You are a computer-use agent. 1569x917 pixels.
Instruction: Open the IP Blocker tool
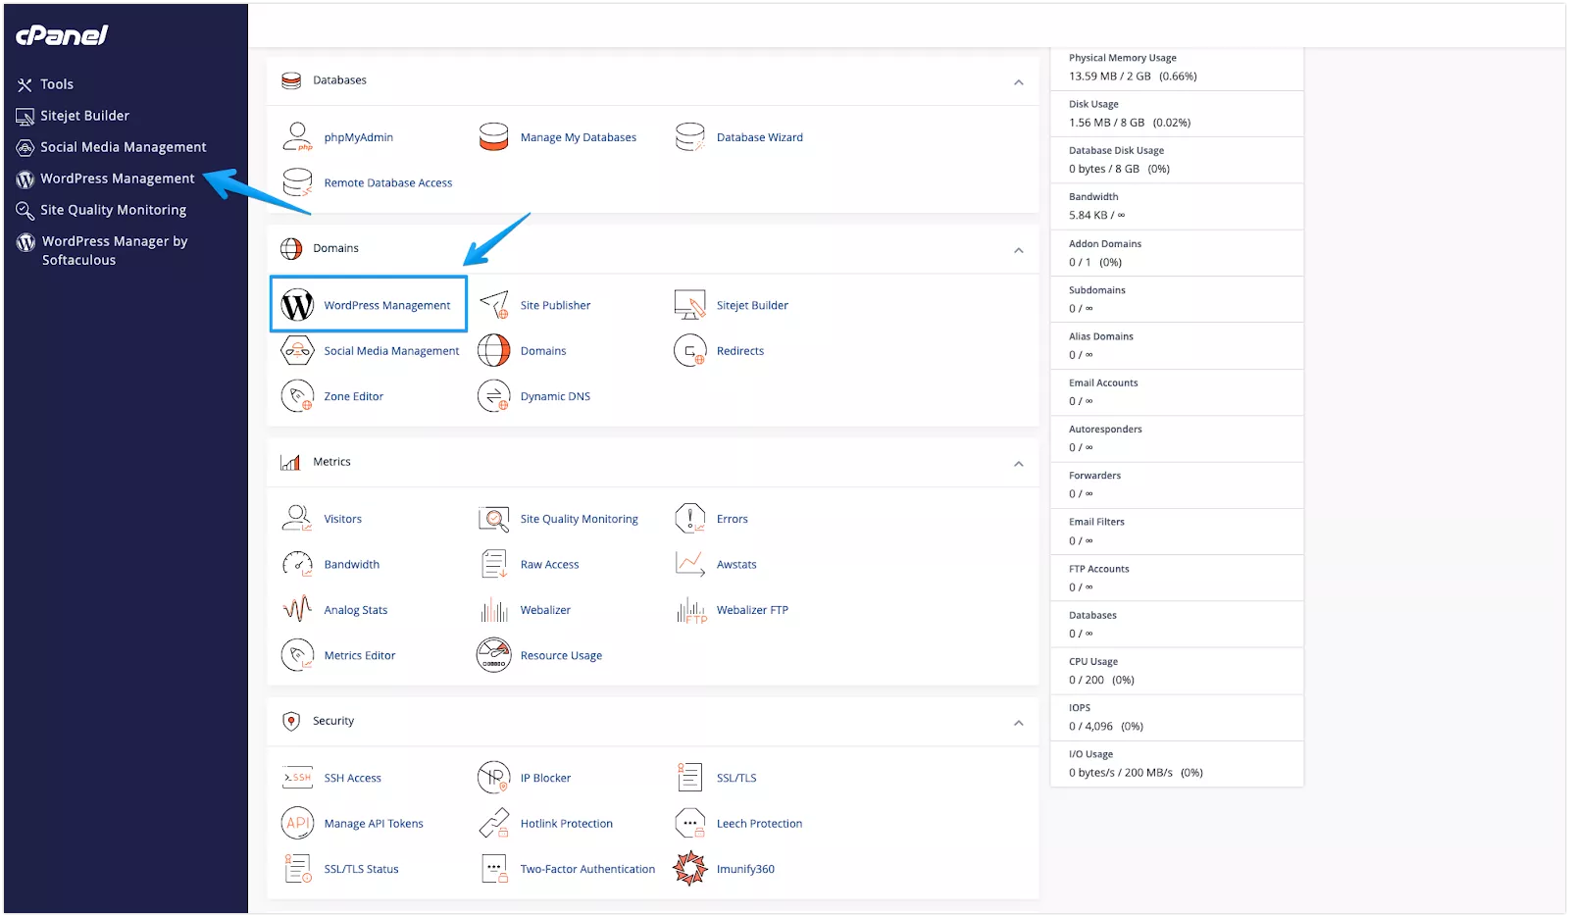click(546, 777)
